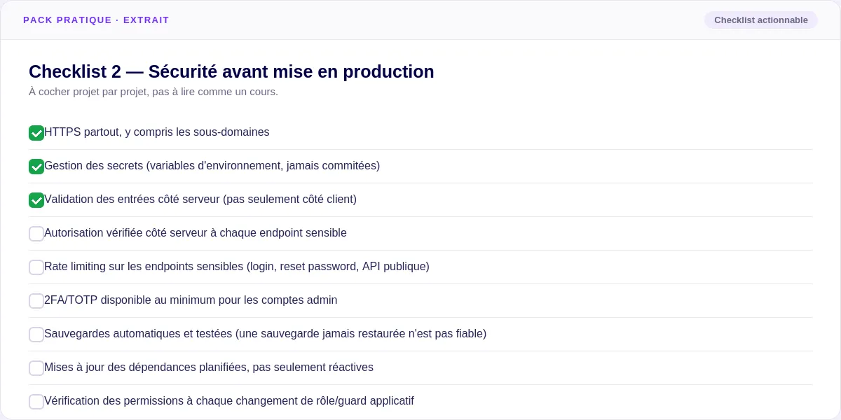Click the 'Gestion des secrets' item text
This screenshot has width=841, height=420.
click(x=212, y=166)
